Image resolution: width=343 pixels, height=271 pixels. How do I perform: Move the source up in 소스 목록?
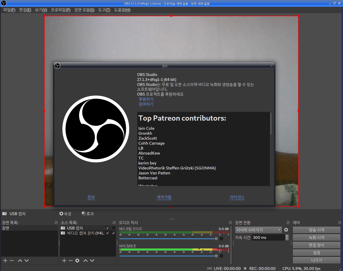86,261
